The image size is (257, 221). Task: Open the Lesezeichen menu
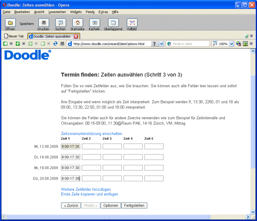(x=57, y=12)
